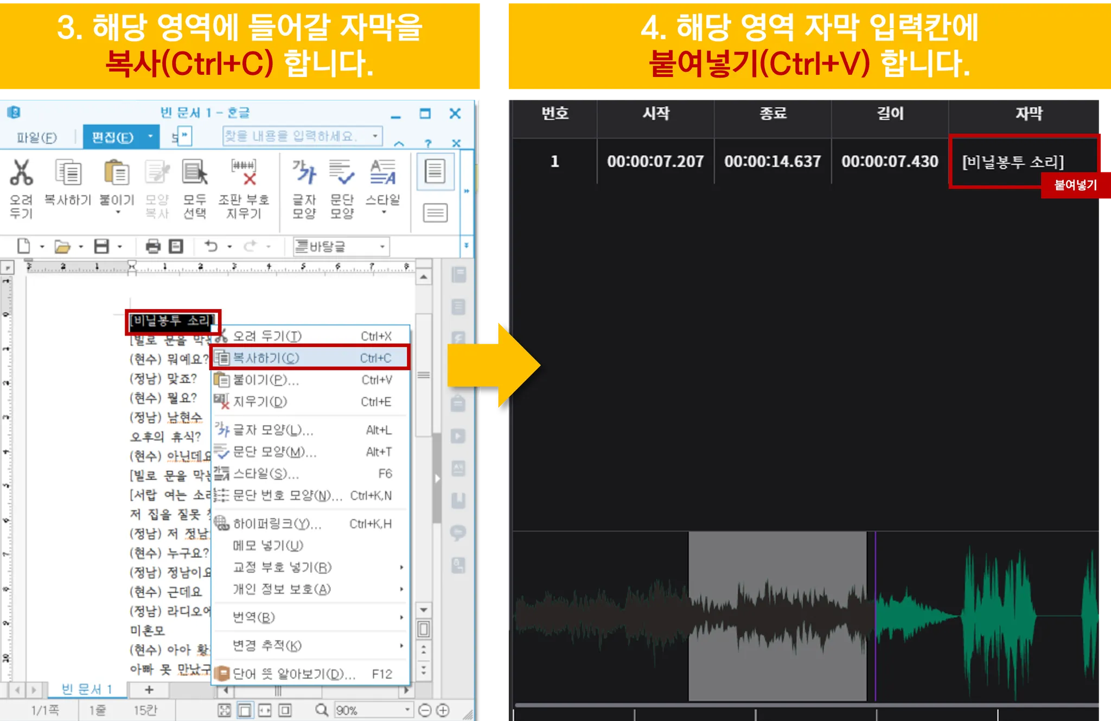Click the Paste (붙이기) clipboard icon

click(116, 173)
